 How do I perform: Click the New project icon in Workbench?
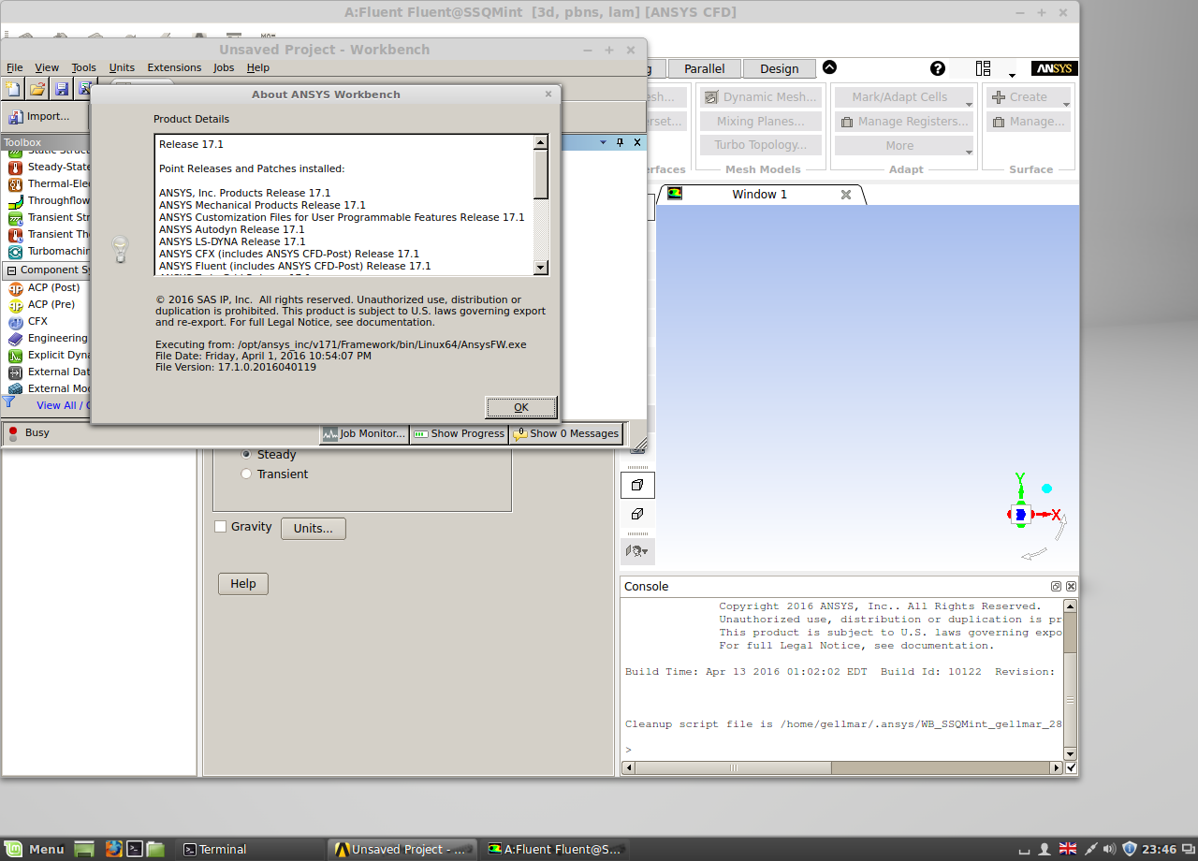[13, 89]
